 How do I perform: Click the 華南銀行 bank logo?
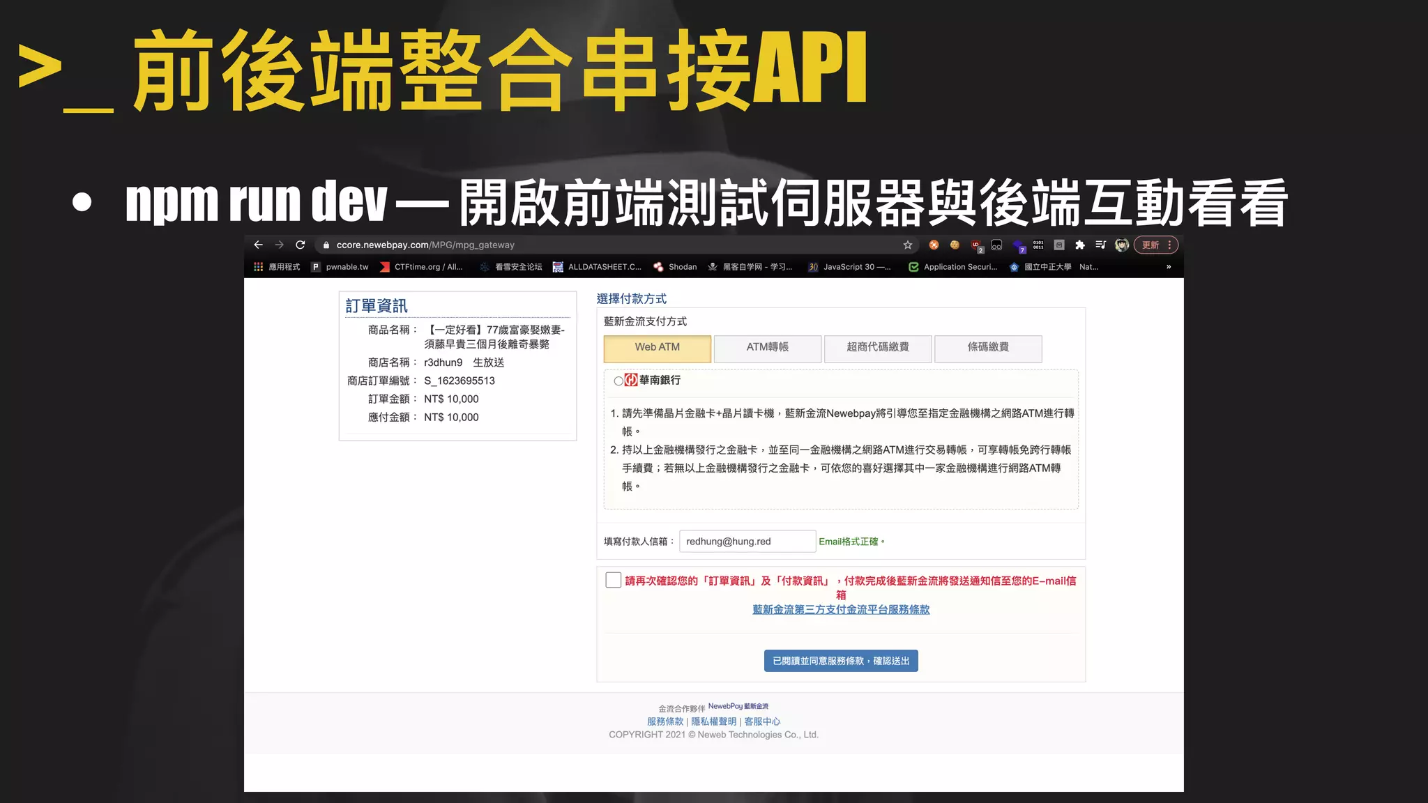[x=631, y=380]
